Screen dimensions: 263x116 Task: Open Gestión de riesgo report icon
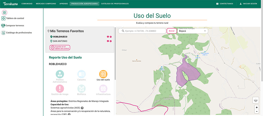pyautogui.click(x=60, y=89)
